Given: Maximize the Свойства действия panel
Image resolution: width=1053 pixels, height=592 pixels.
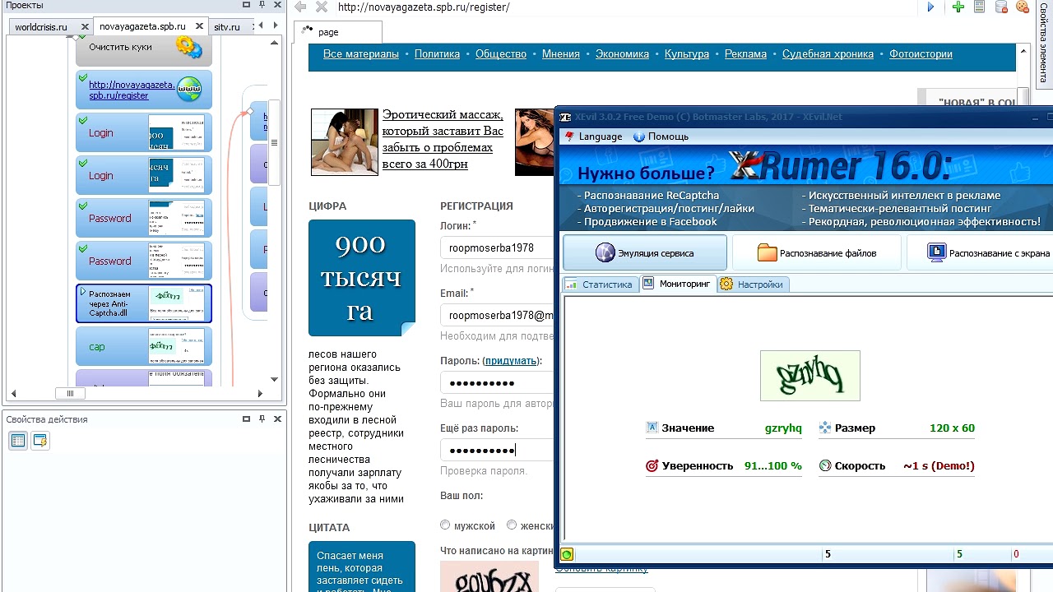Looking at the screenshot, I should click(246, 419).
